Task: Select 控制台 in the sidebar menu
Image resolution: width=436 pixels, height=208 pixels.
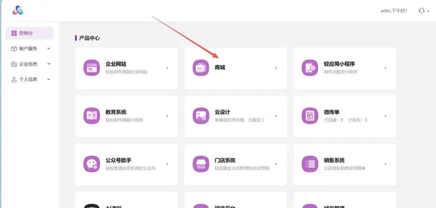Action: click(29, 33)
